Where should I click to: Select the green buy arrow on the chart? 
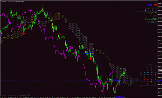tap(34, 23)
